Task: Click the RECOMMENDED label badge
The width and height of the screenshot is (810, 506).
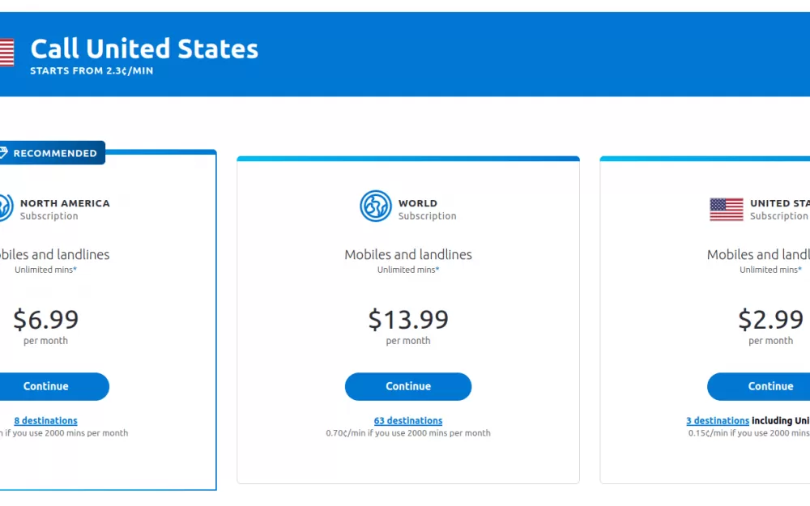Action: click(x=52, y=153)
